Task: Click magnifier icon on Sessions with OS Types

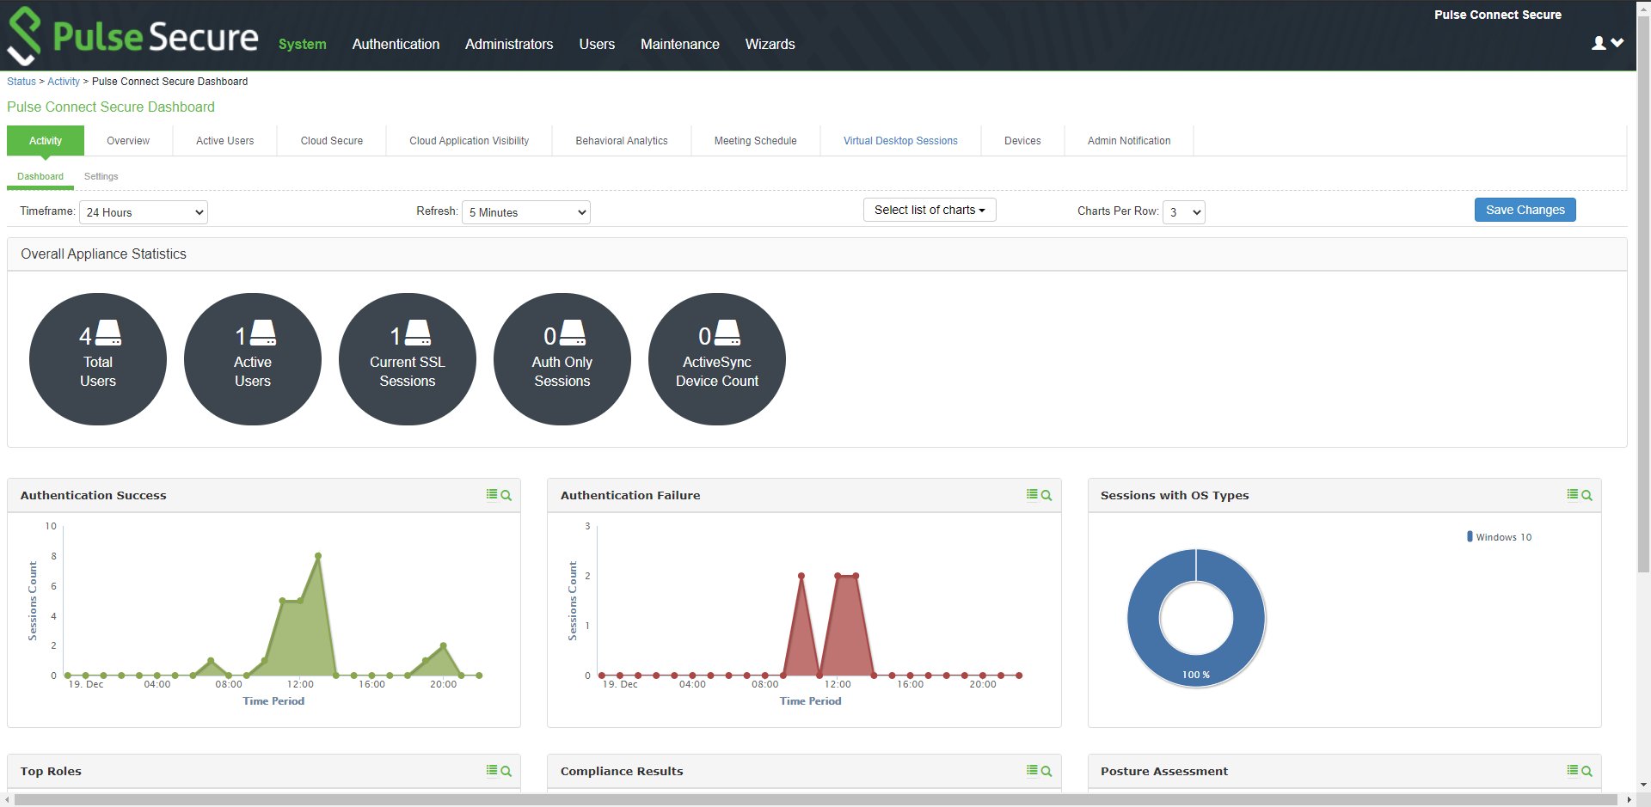Action: click(1587, 495)
